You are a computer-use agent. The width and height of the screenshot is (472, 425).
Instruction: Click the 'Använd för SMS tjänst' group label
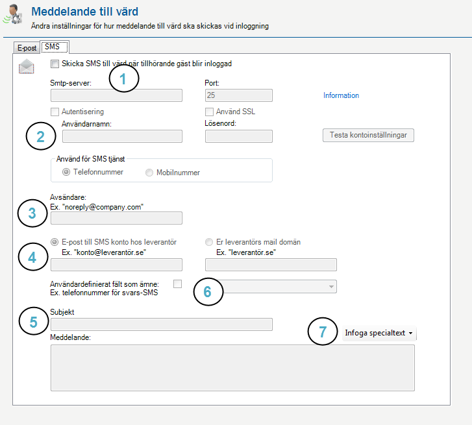[91, 159]
